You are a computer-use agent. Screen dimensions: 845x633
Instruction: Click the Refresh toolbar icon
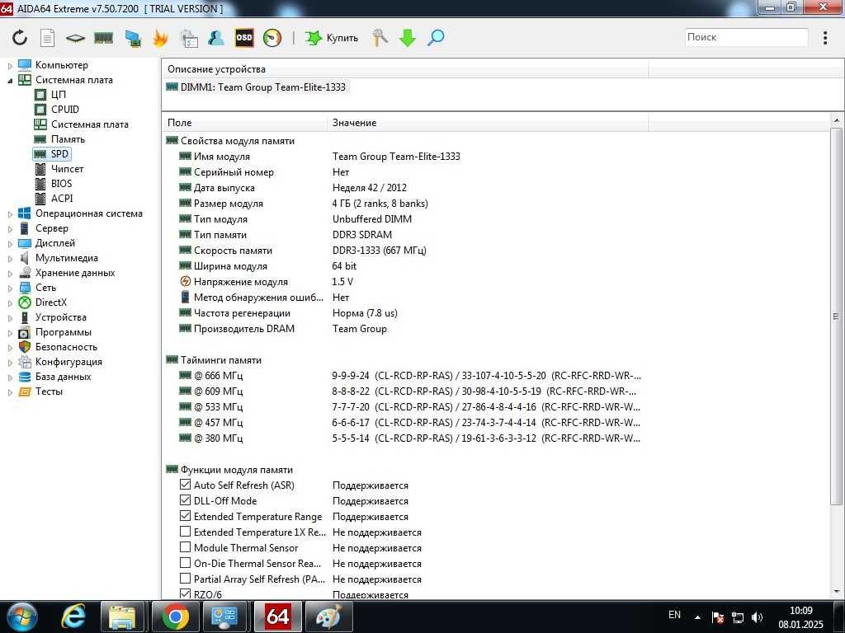[x=20, y=38]
